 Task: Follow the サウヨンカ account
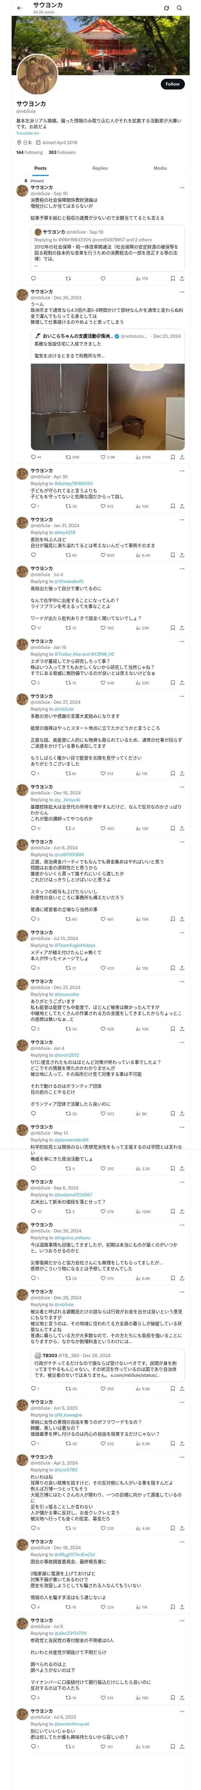pyautogui.click(x=172, y=84)
